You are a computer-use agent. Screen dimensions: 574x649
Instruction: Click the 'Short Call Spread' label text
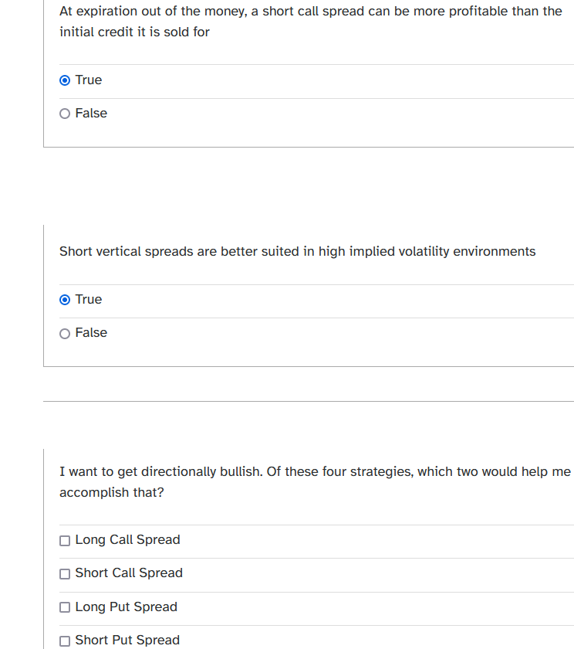tap(129, 573)
